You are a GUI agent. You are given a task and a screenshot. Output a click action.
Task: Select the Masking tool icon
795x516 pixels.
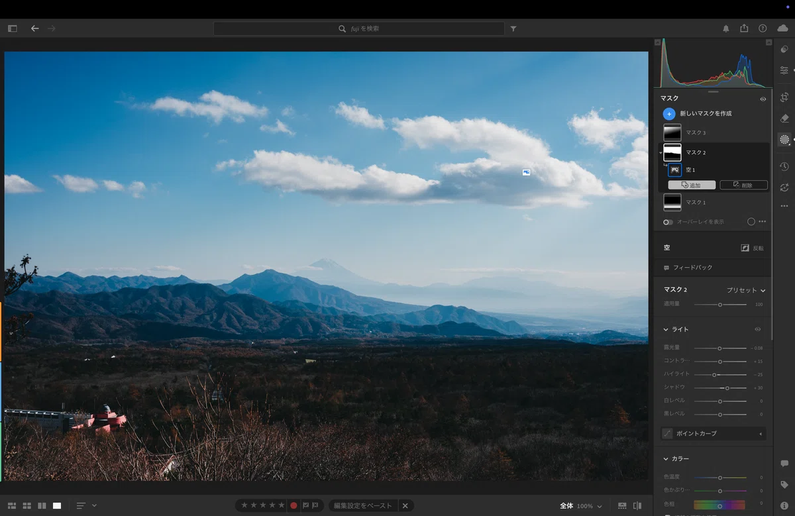click(x=784, y=140)
